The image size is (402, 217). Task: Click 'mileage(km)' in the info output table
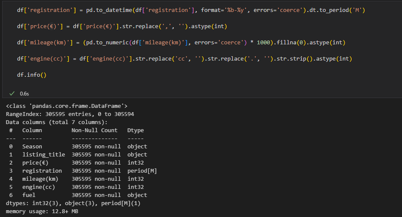pyautogui.click(x=40, y=179)
